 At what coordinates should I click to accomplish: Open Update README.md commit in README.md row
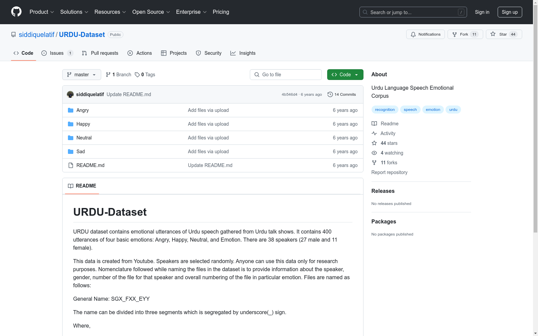[x=210, y=165]
